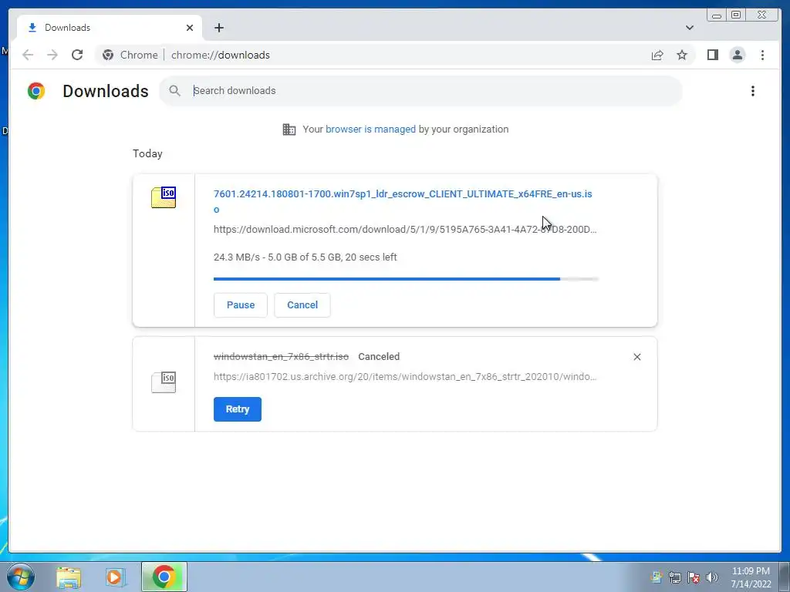Viewport: 790px width, 592px height.
Task: Expand the tab search chevron
Action: point(689,28)
